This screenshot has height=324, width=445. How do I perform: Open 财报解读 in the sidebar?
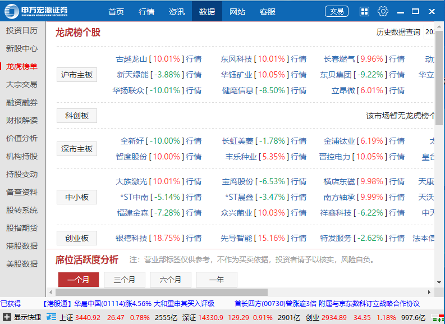click(x=22, y=120)
